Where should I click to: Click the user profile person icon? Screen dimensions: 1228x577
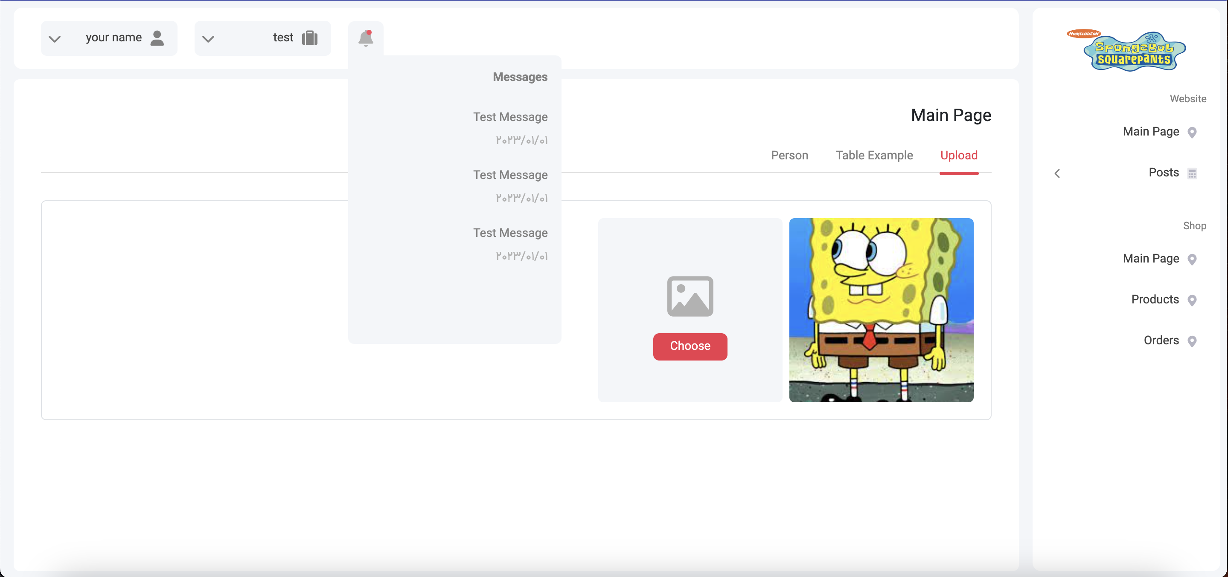157,38
